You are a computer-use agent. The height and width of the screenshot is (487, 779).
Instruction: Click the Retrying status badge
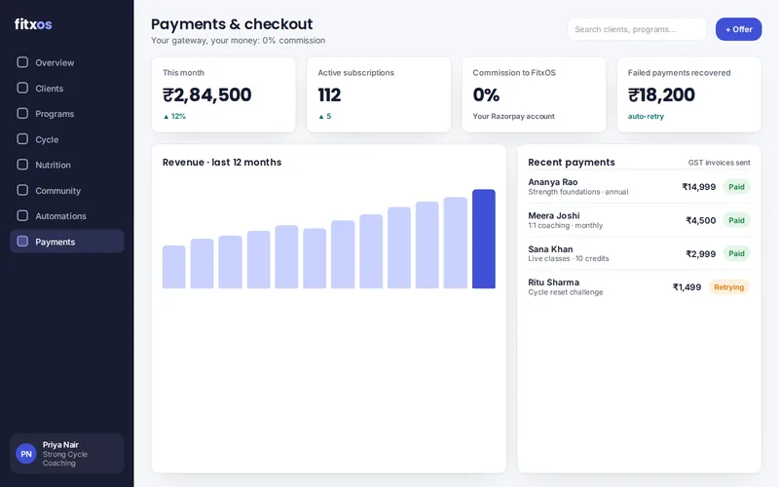pyautogui.click(x=728, y=287)
